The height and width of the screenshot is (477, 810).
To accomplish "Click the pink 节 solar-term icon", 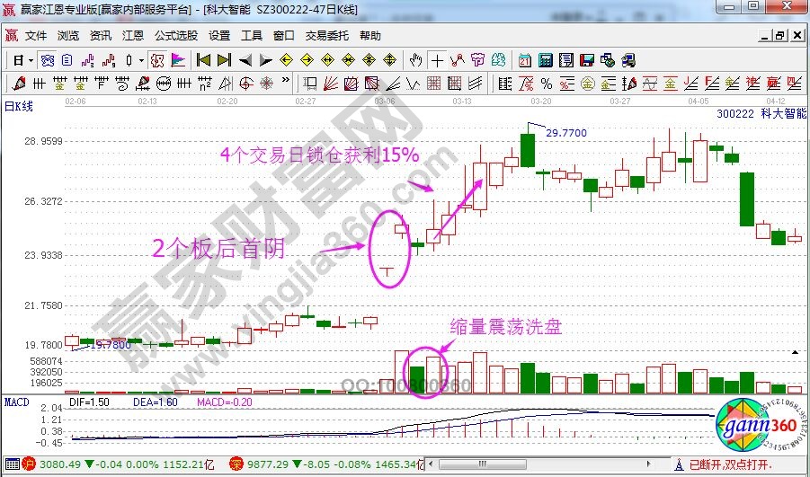I will (x=478, y=60).
